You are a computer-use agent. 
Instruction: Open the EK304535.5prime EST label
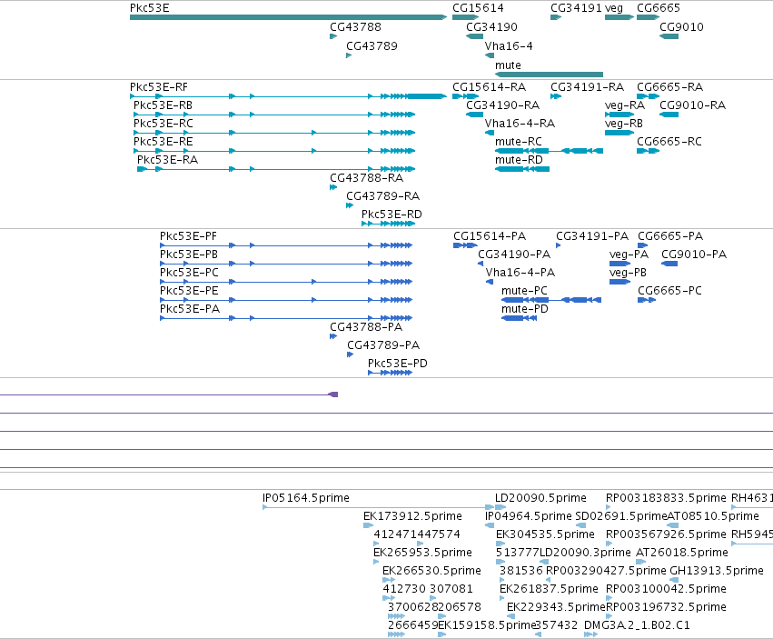click(x=545, y=534)
